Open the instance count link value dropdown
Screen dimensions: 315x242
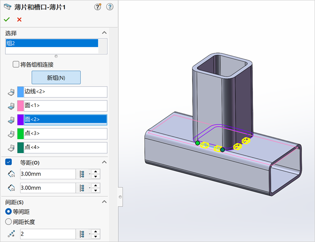tap(84, 234)
